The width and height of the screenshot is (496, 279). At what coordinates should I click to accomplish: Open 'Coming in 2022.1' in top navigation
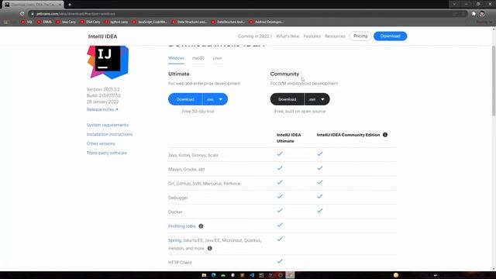click(255, 36)
